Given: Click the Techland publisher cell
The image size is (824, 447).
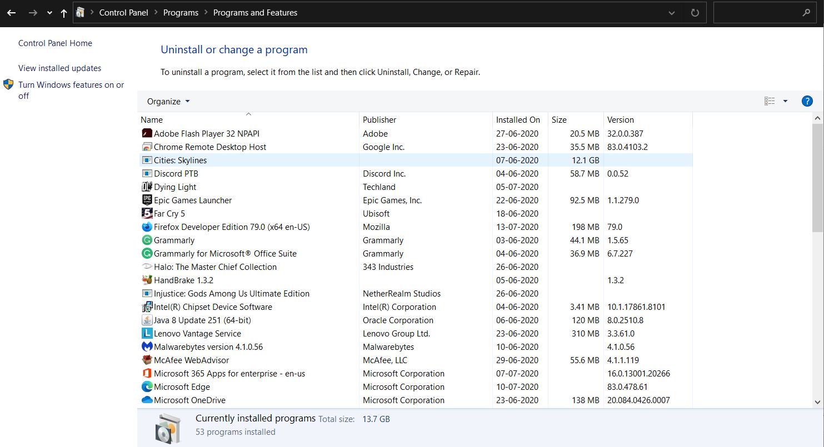Looking at the screenshot, I should click(x=379, y=187).
